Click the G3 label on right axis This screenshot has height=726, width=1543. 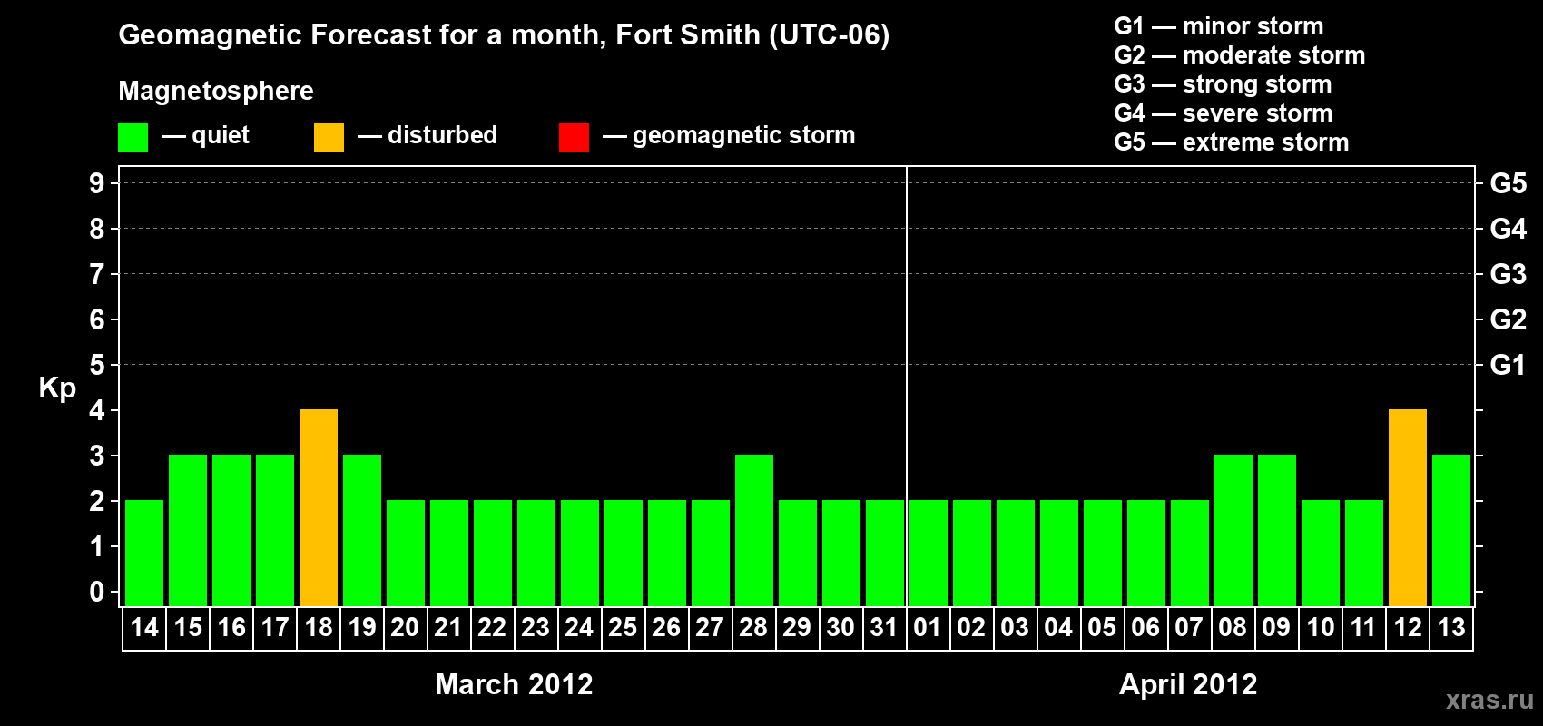1509,274
